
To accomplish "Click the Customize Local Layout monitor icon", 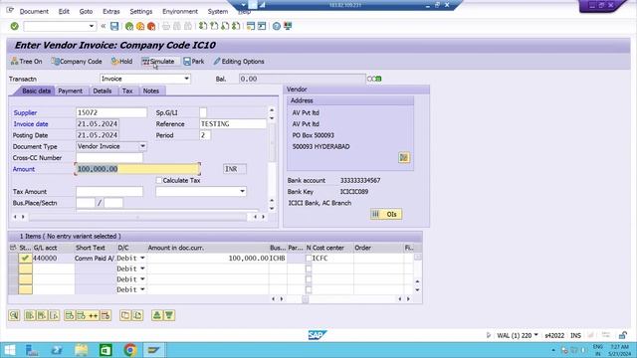I will pos(288,27).
